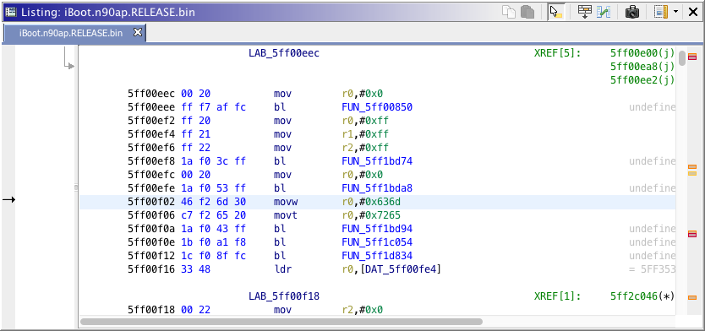Select label LAB_5ff00eec
Image resolution: width=705 pixels, height=331 pixels.
[284, 53]
